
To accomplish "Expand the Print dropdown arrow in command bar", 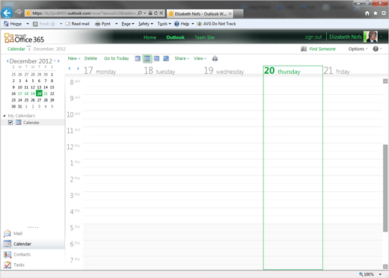I will point(116,24).
